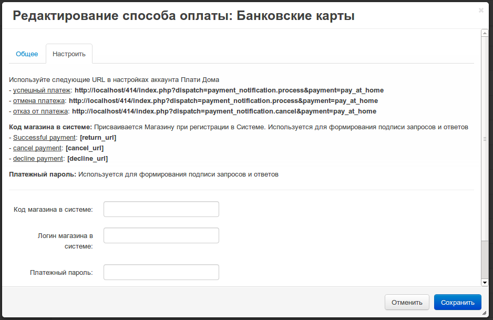The image size is (493, 320).
Task: Select the Настроить tab
Action: (69, 54)
